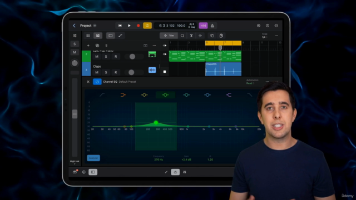Screen dimensions: 356x200
Task: Open the Snap 1/4 dropdown
Action: pos(264,36)
